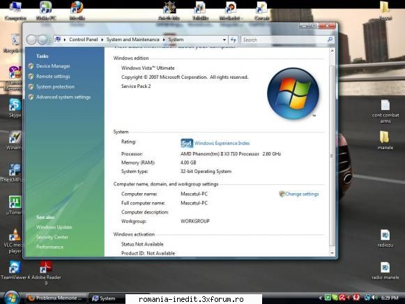
Task: Switch to System taskbar button
Action: click(107, 298)
